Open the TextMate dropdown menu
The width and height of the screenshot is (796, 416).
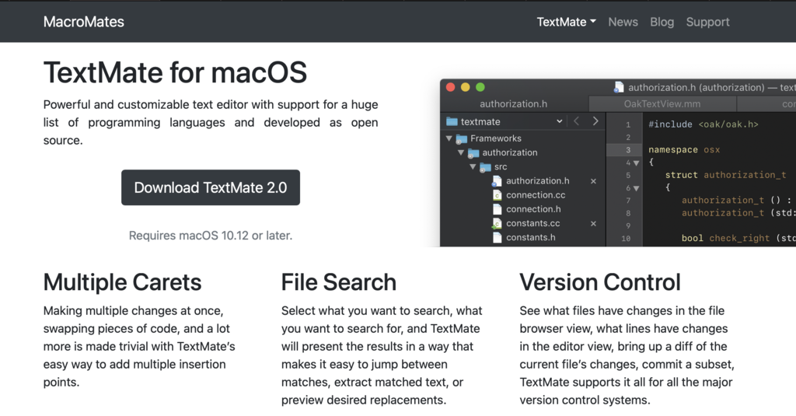pyautogui.click(x=566, y=22)
